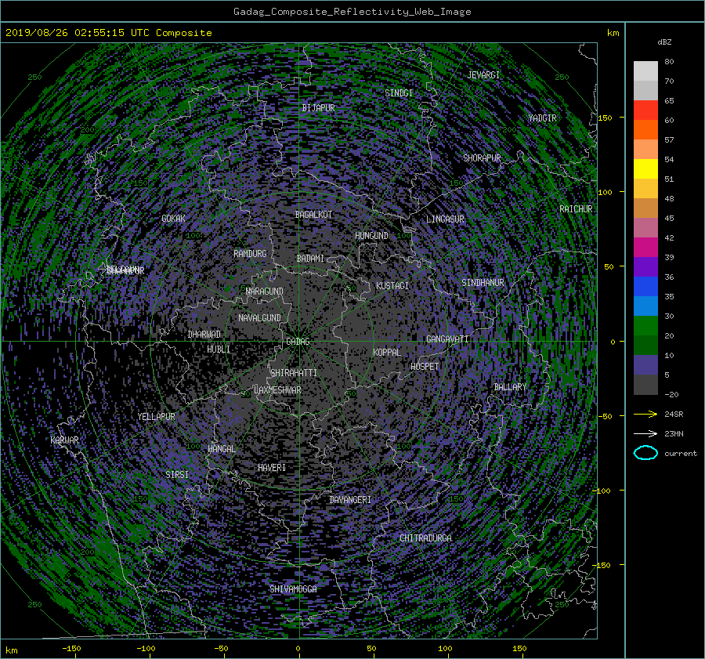Screen dimensions: 705x659
Task: Click the GANGAVATI city label
Action: [x=447, y=339]
